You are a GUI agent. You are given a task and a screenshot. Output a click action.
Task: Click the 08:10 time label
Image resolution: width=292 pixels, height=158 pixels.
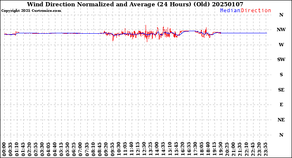click(93, 150)
